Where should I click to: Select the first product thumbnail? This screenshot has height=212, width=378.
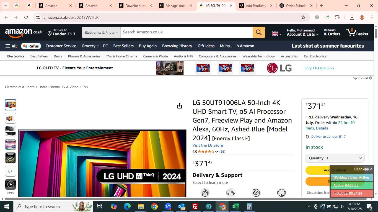pos(11,105)
